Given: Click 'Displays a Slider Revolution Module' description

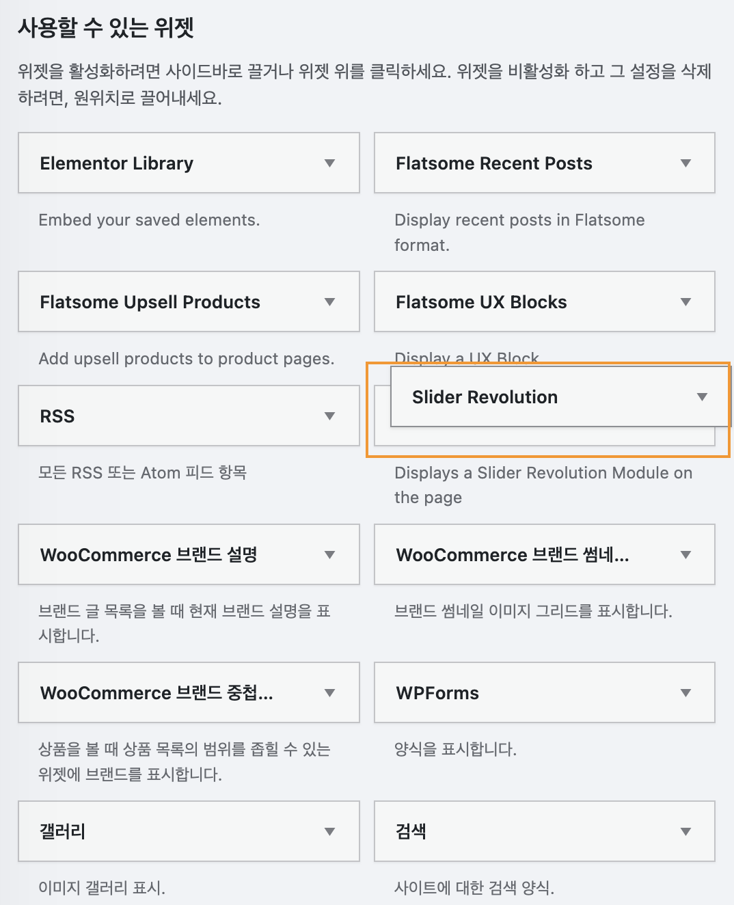Looking at the screenshot, I should click(543, 485).
